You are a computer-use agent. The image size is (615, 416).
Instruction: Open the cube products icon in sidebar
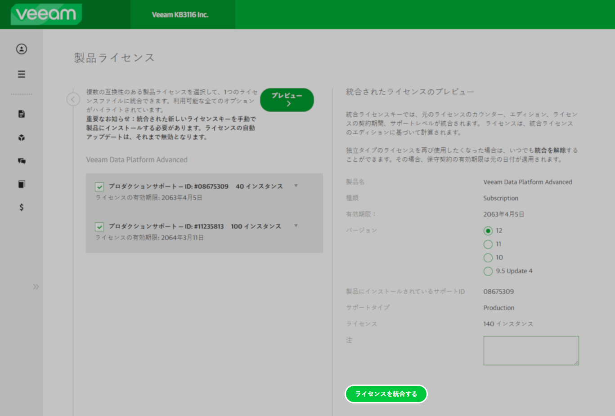pyautogui.click(x=22, y=137)
